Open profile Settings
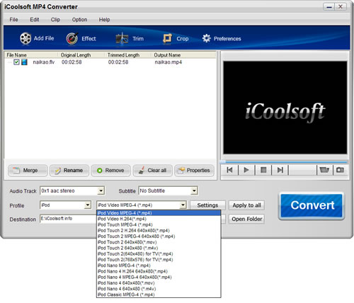The width and height of the screenshot is (354, 303). [x=207, y=205]
